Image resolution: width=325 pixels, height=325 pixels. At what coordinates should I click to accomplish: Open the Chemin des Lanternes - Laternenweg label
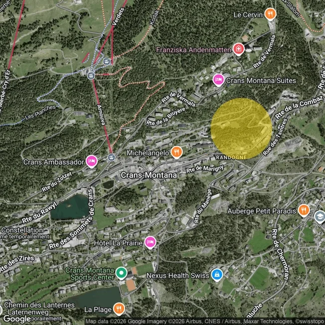[x=39, y=309]
